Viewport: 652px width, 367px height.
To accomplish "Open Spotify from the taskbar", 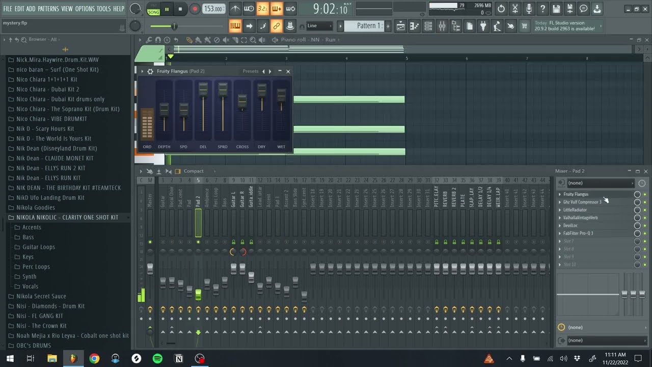I will [157, 358].
